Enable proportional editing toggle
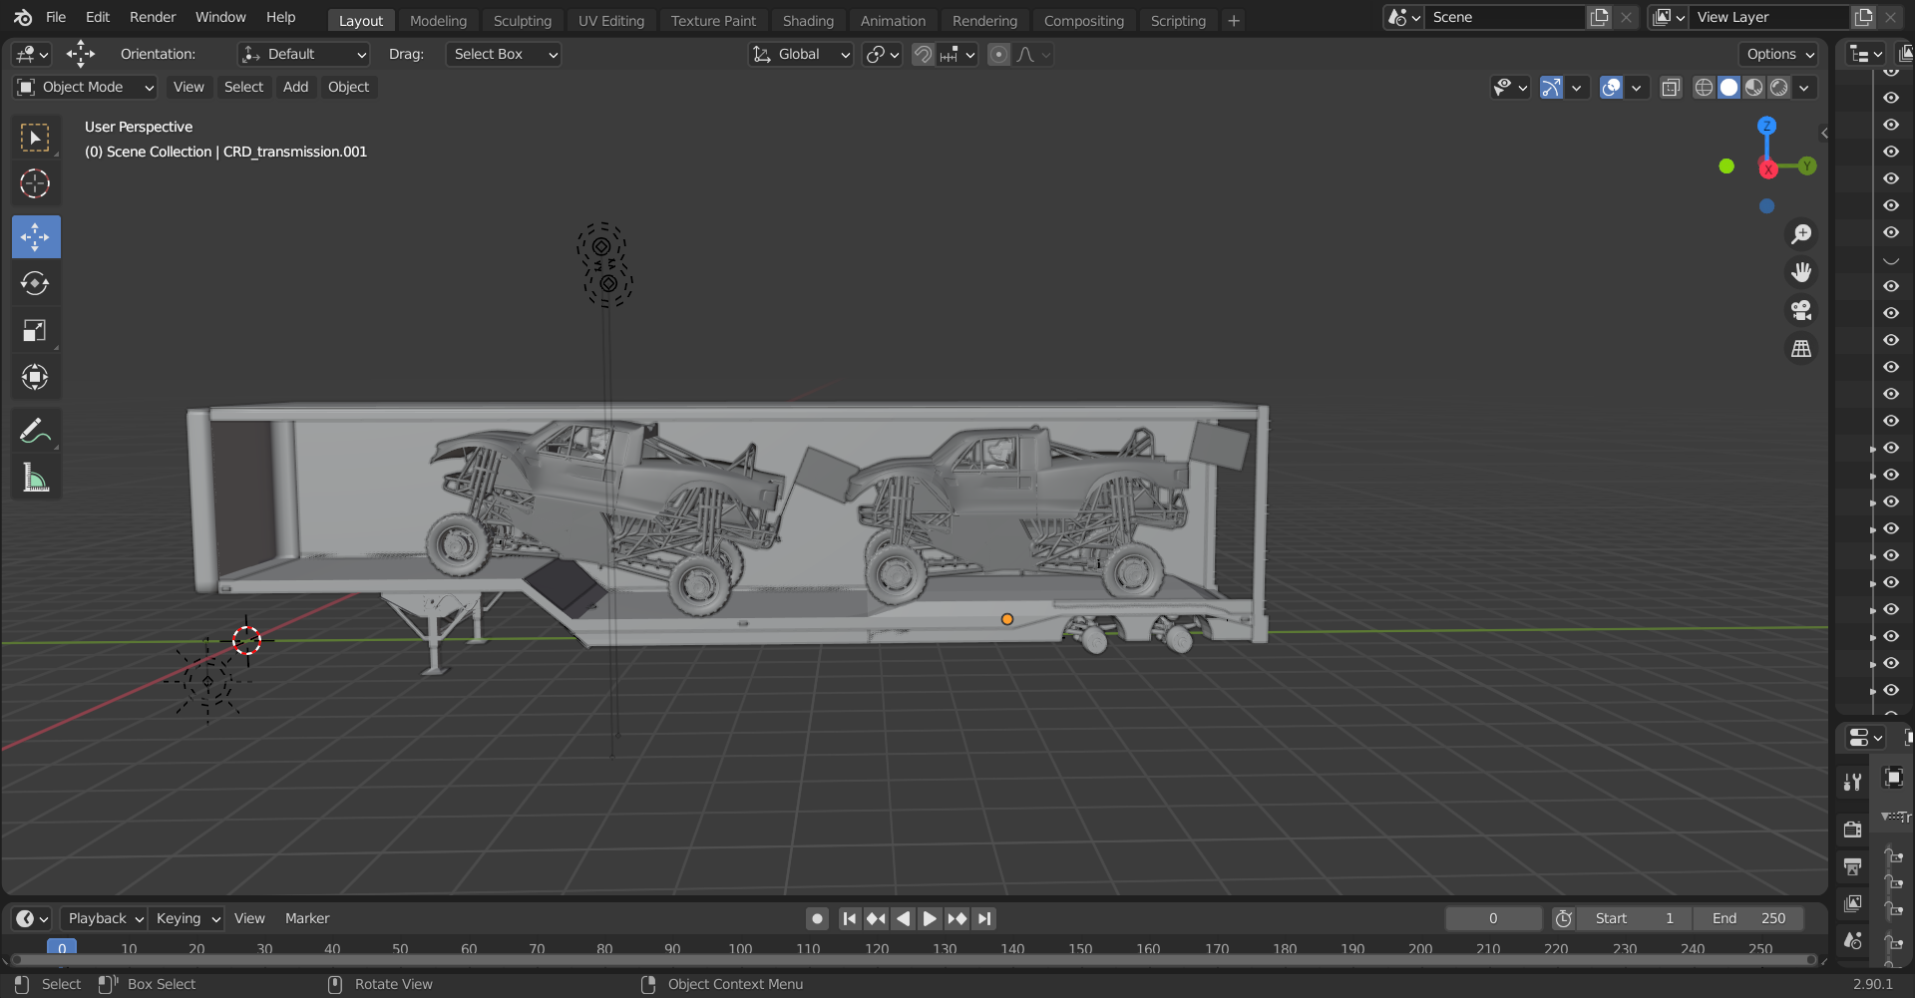The width and height of the screenshot is (1915, 998). pyautogui.click(x=998, y=55)
